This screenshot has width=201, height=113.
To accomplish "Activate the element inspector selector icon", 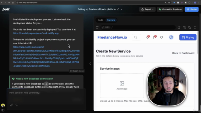I will 190,27.
